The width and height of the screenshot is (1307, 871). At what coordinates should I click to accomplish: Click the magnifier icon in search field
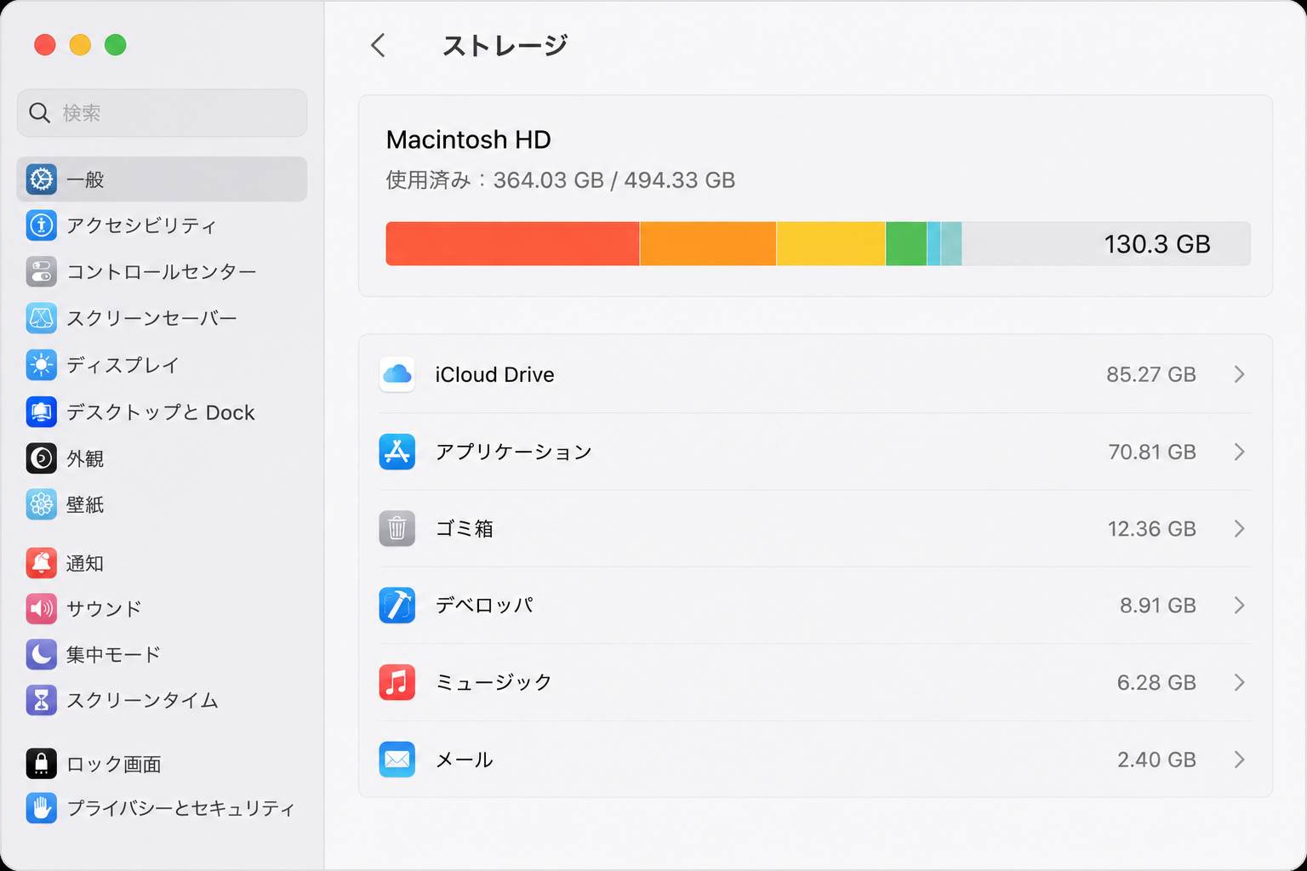click(39, 112)
